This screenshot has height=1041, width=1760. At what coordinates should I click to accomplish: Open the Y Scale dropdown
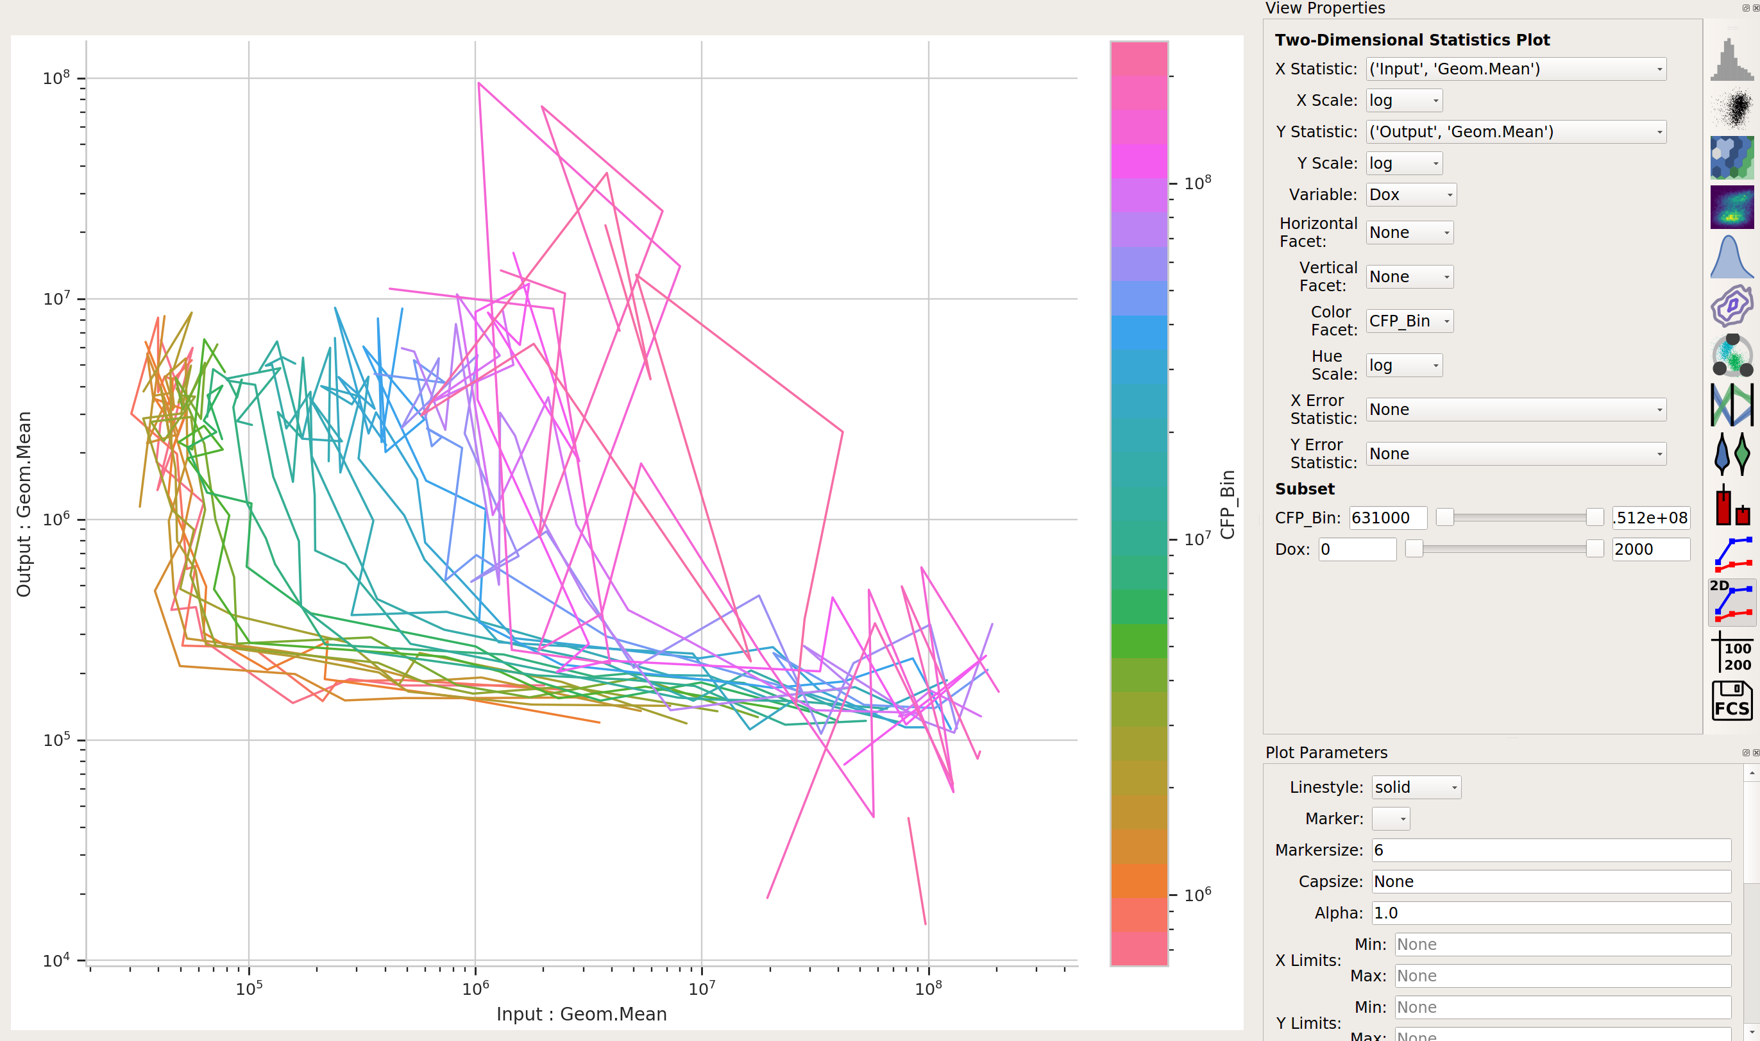(x=1403, y=164)
